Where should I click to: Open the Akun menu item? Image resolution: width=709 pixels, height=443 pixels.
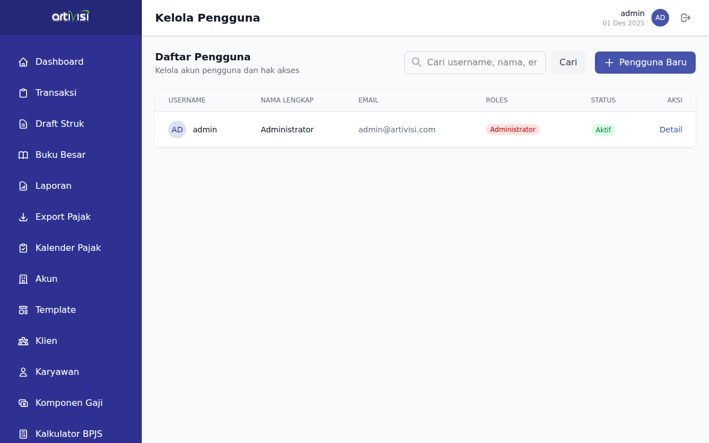[x=47, y=279]
